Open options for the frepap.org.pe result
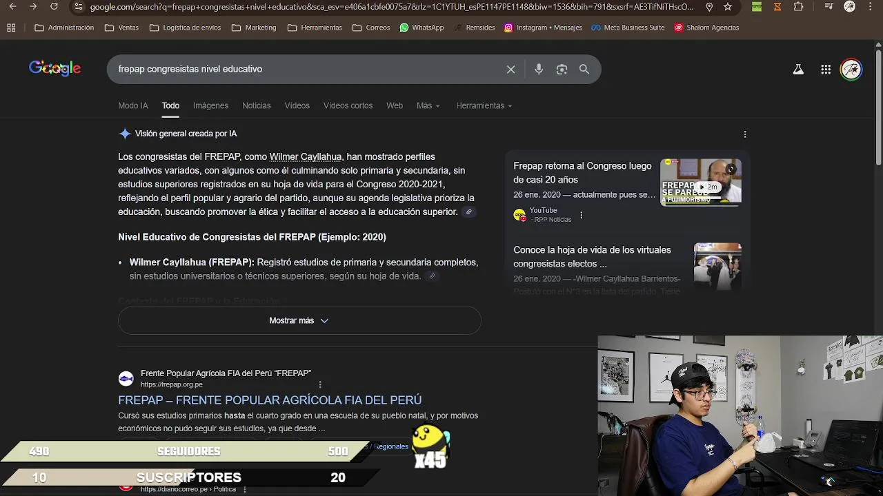The image size is (883, 496). pos(320,384)
